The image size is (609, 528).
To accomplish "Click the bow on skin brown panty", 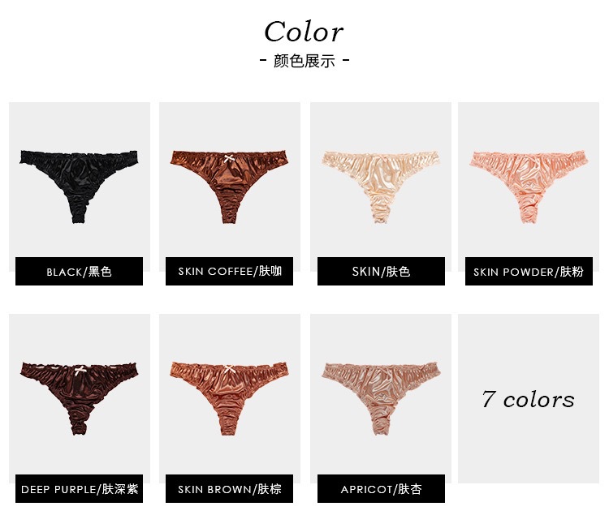I will 229,369.
